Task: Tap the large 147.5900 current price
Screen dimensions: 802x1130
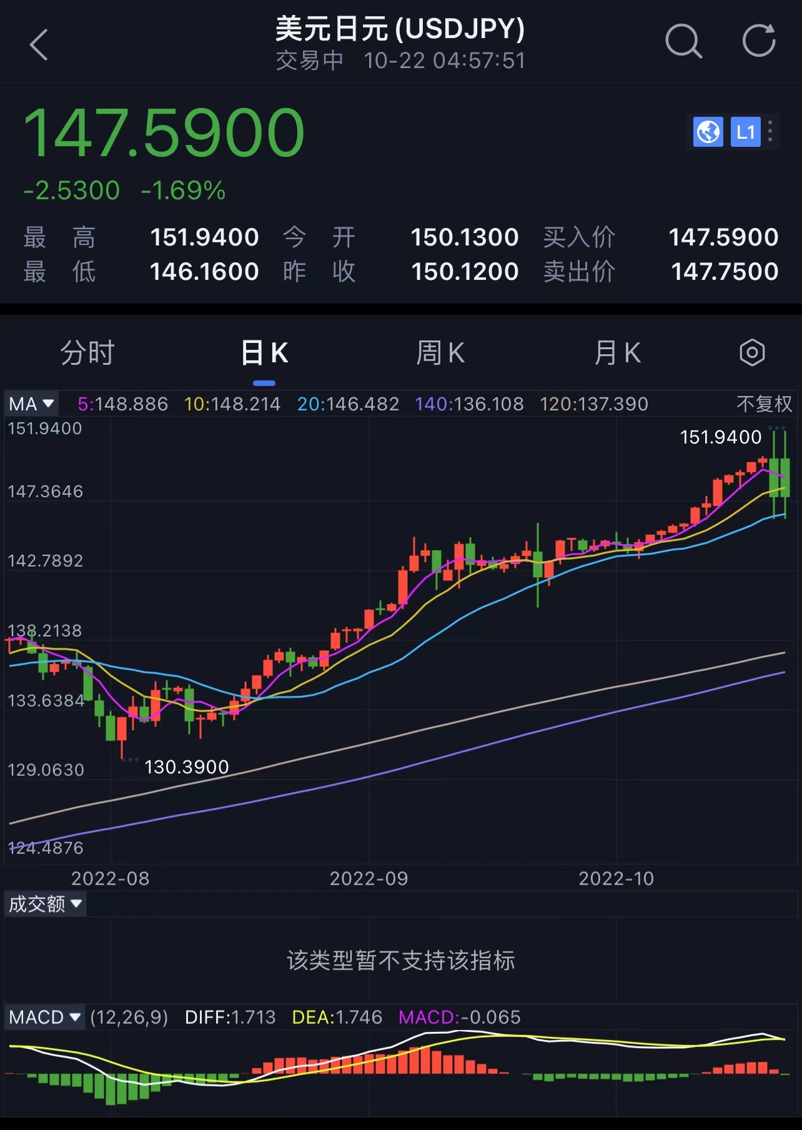Action: coord(164,133)
